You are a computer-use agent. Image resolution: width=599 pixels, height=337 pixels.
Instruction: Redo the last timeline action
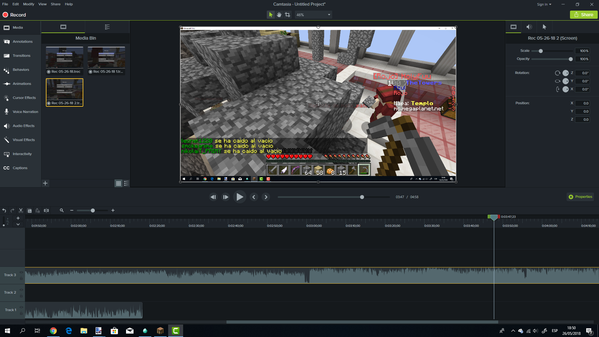click(x=12, y=211)
